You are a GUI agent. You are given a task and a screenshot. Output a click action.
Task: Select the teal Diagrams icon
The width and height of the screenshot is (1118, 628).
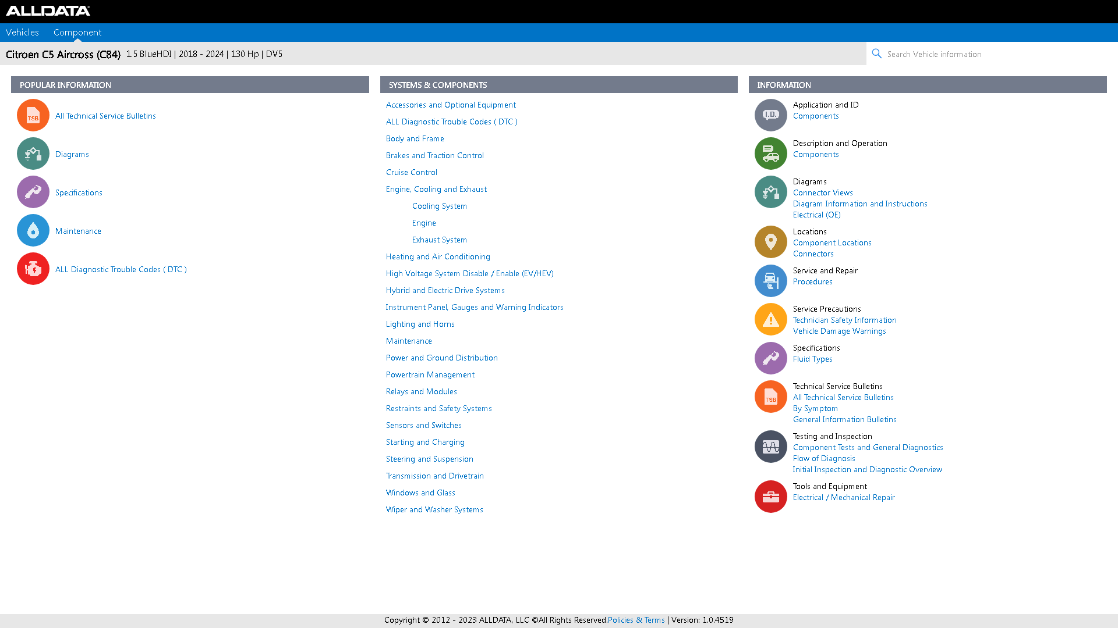(33, 154)
